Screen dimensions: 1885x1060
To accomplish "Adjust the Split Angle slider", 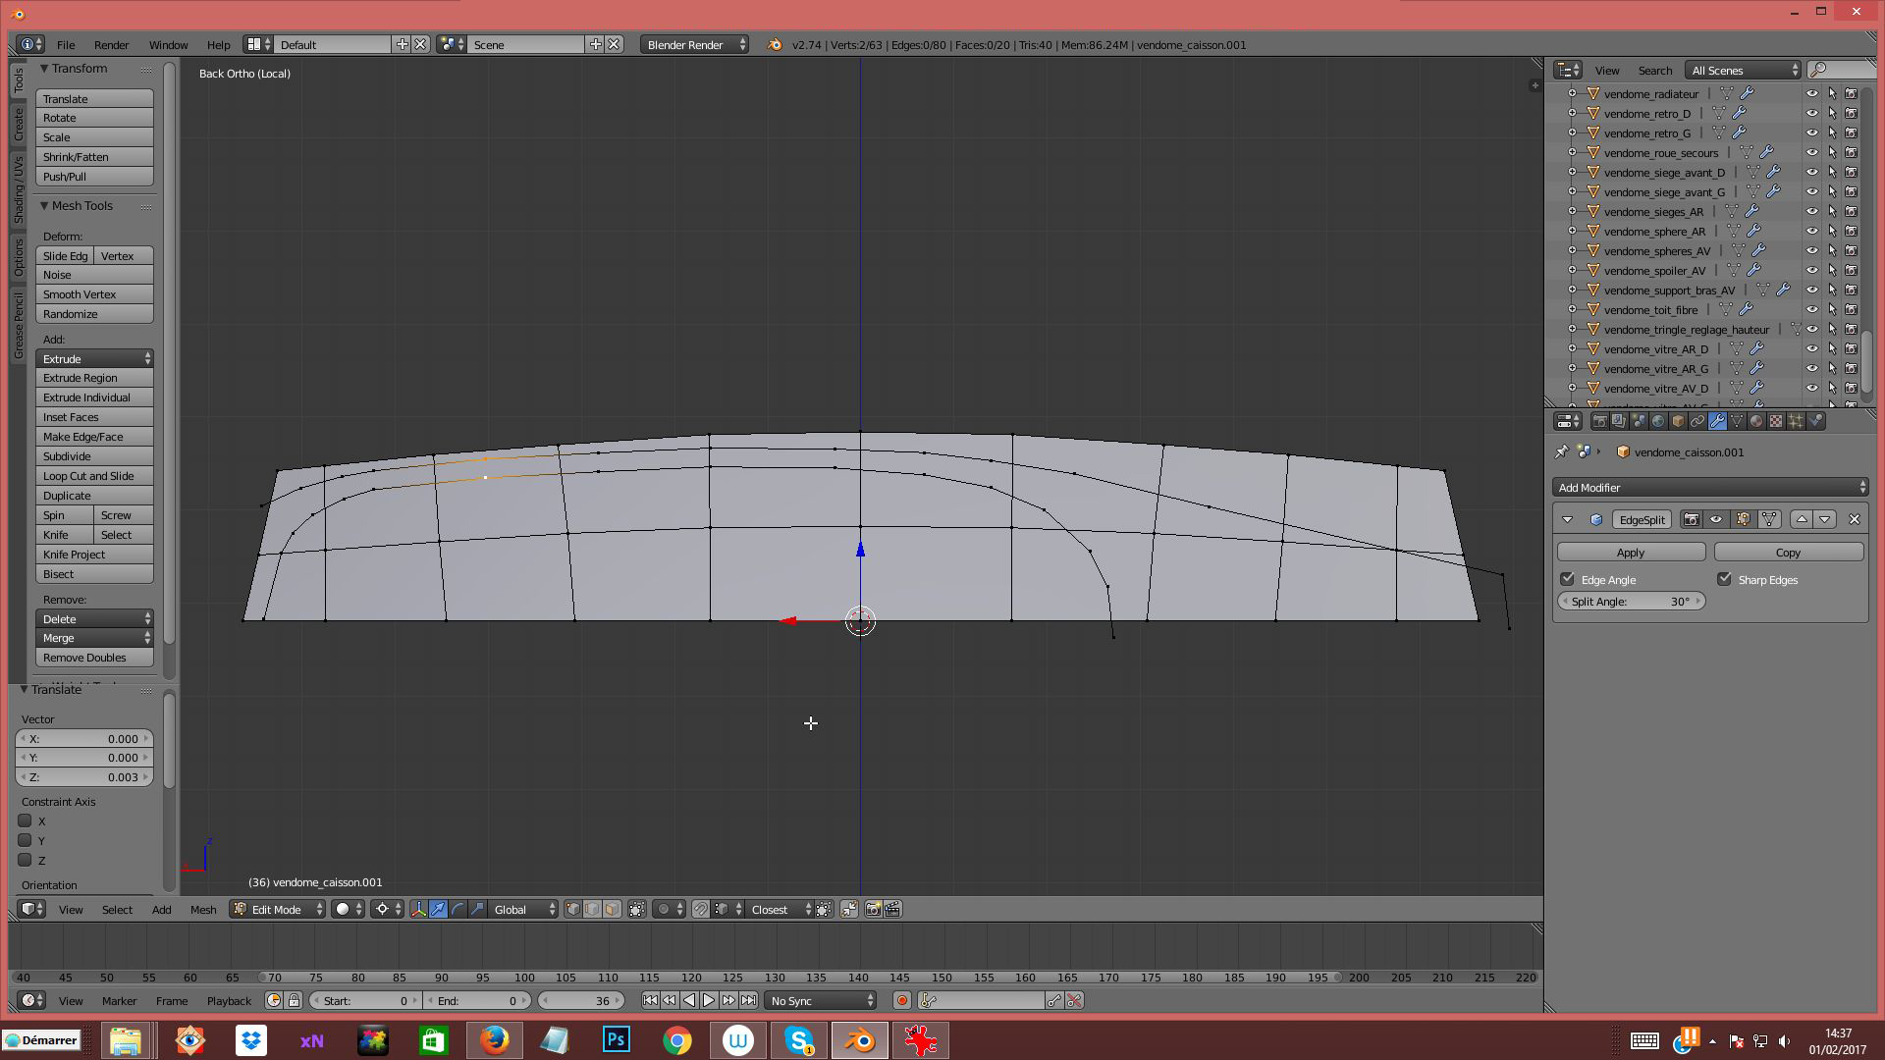I will tap(1630, 602).
